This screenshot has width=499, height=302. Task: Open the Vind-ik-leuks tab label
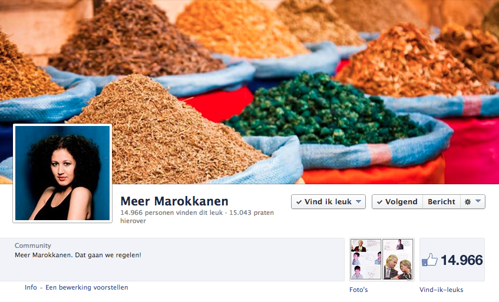click(441, 290)
